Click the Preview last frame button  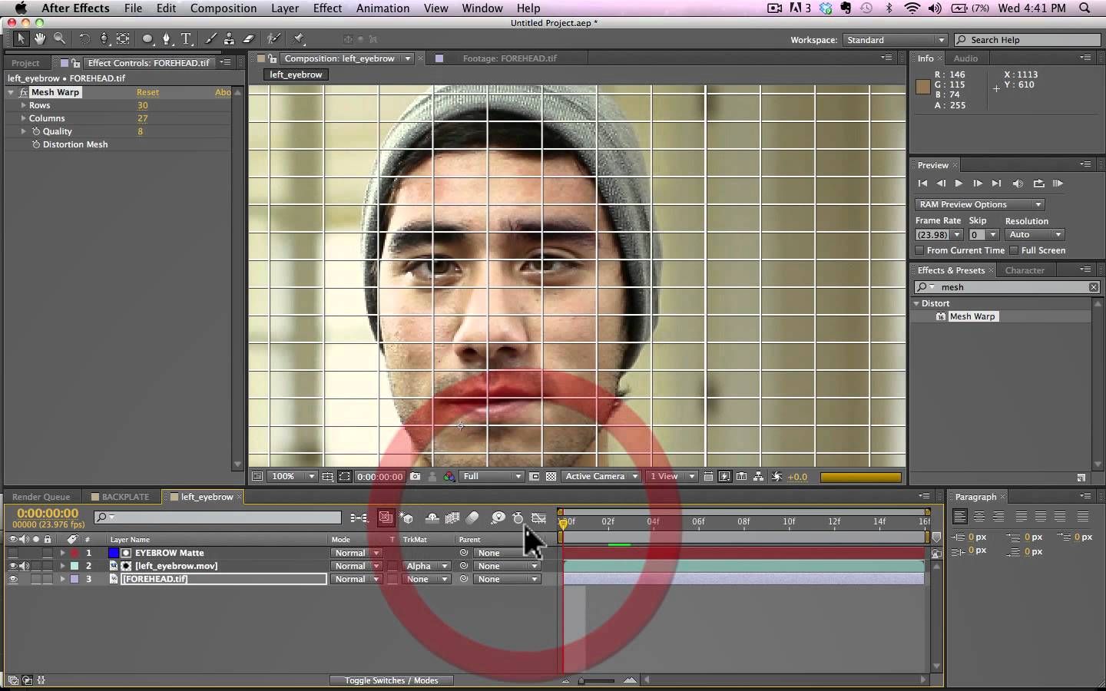(996, 183)
